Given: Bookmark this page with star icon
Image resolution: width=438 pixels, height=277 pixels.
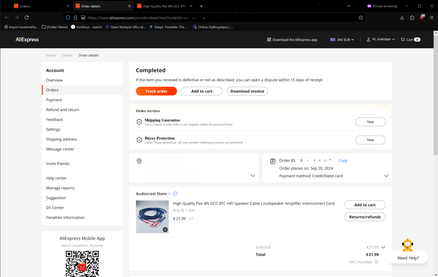Looking at the screenshot, I should click(x=361, y=17).
